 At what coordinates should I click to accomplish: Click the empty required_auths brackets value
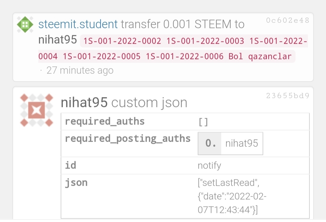(x=203, y=122)
